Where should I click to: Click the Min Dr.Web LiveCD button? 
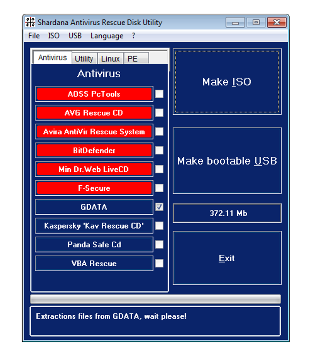[94, 169]
